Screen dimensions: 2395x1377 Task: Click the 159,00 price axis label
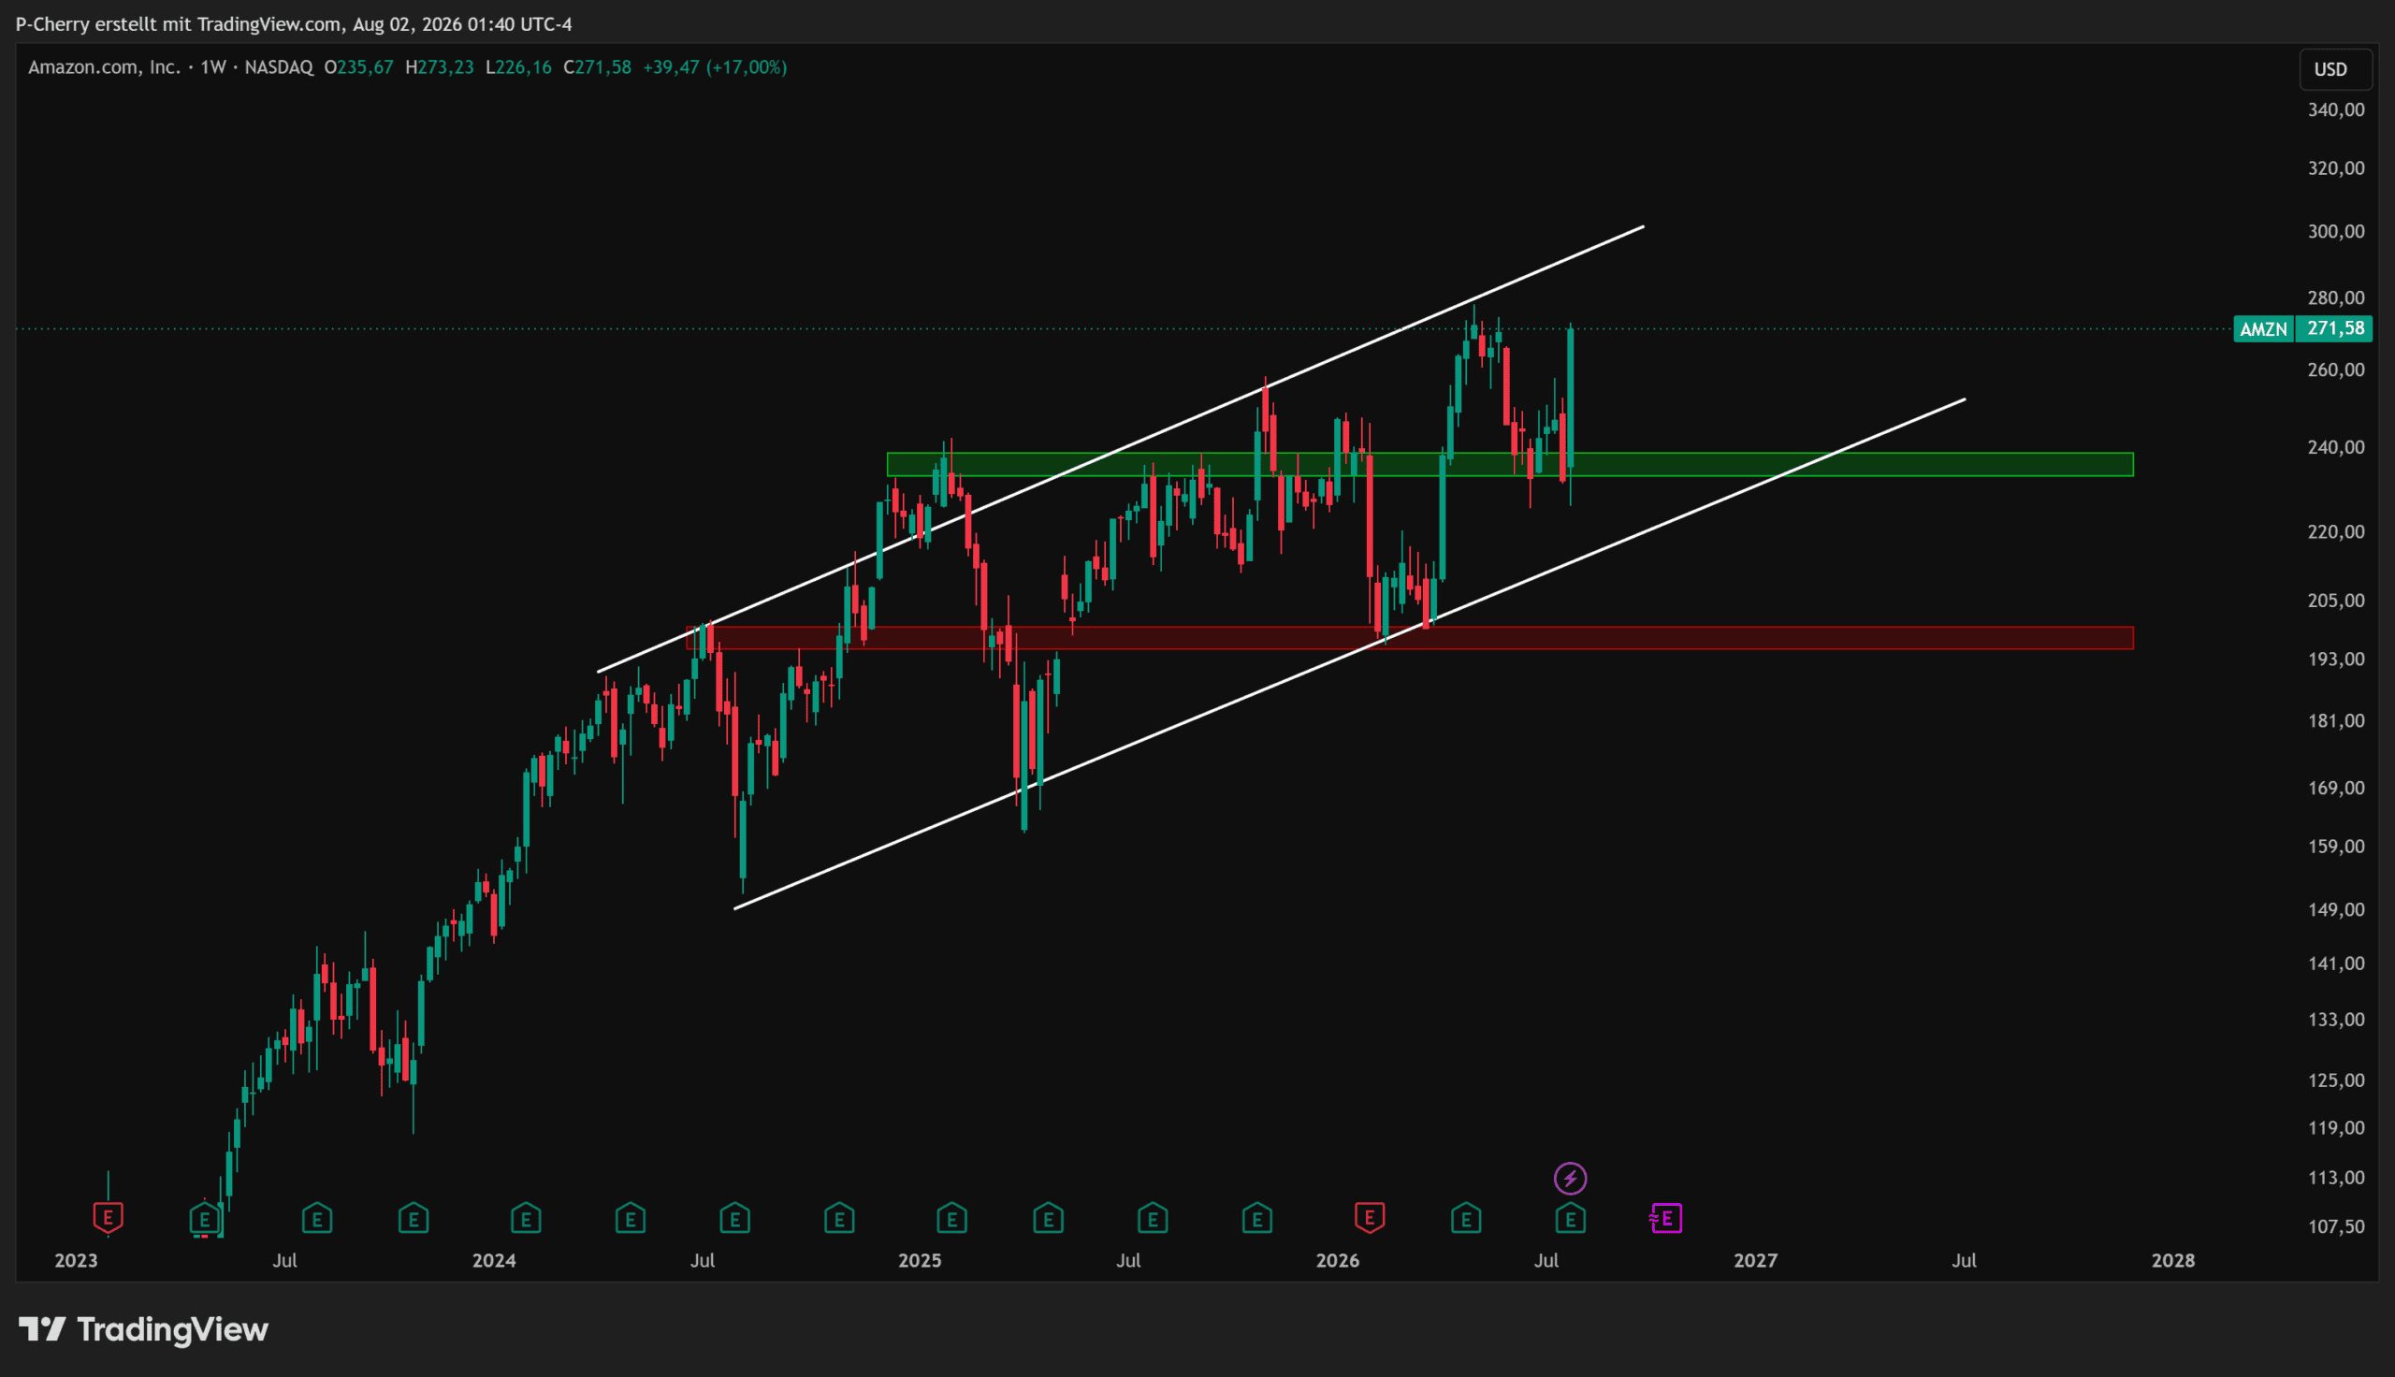click(x=2336, y=847)
